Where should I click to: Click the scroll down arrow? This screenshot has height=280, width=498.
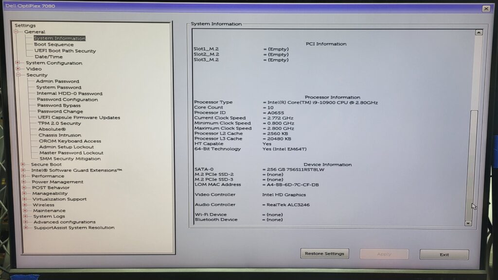(x=468, y=223)
